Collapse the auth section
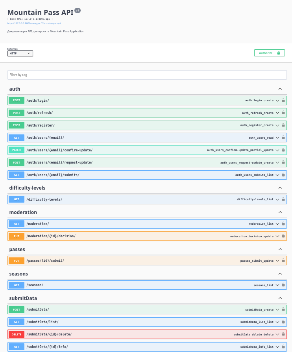 click(280, 89)
